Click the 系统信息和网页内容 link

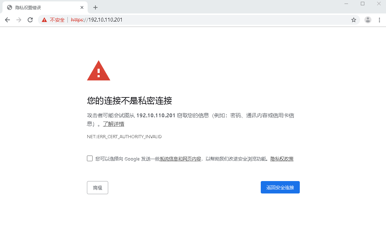180,159
